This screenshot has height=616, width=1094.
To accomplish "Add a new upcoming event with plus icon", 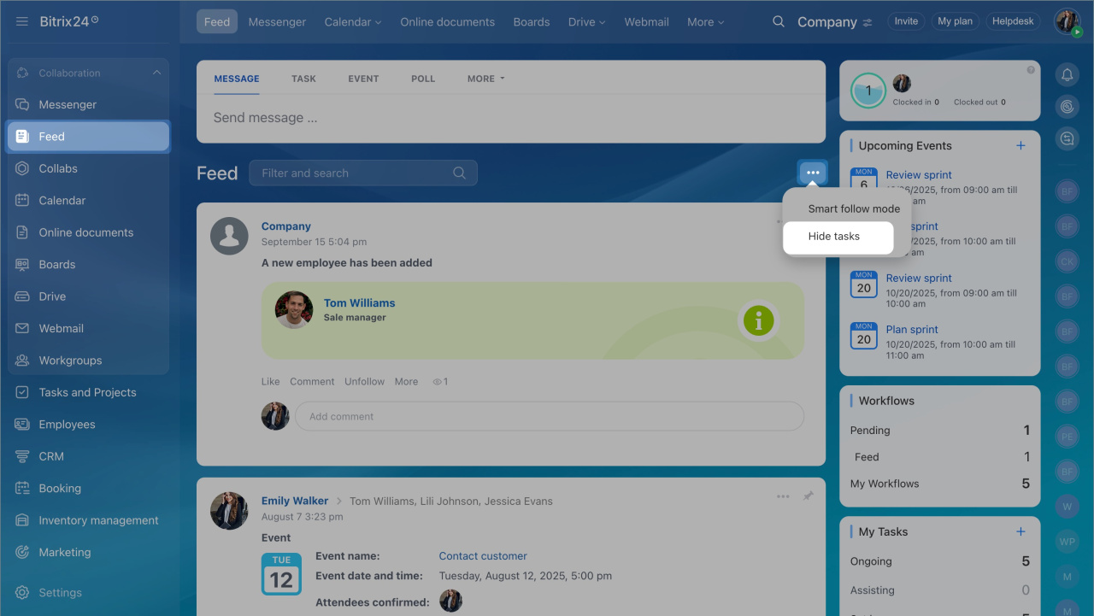I will coord(1020,146).
